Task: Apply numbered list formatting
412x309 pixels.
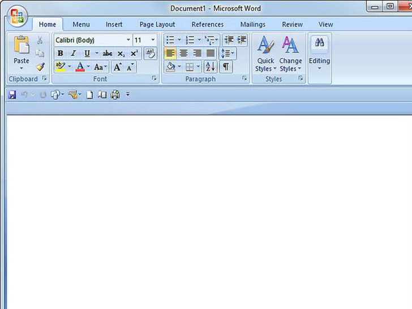Action: point(190,40)
